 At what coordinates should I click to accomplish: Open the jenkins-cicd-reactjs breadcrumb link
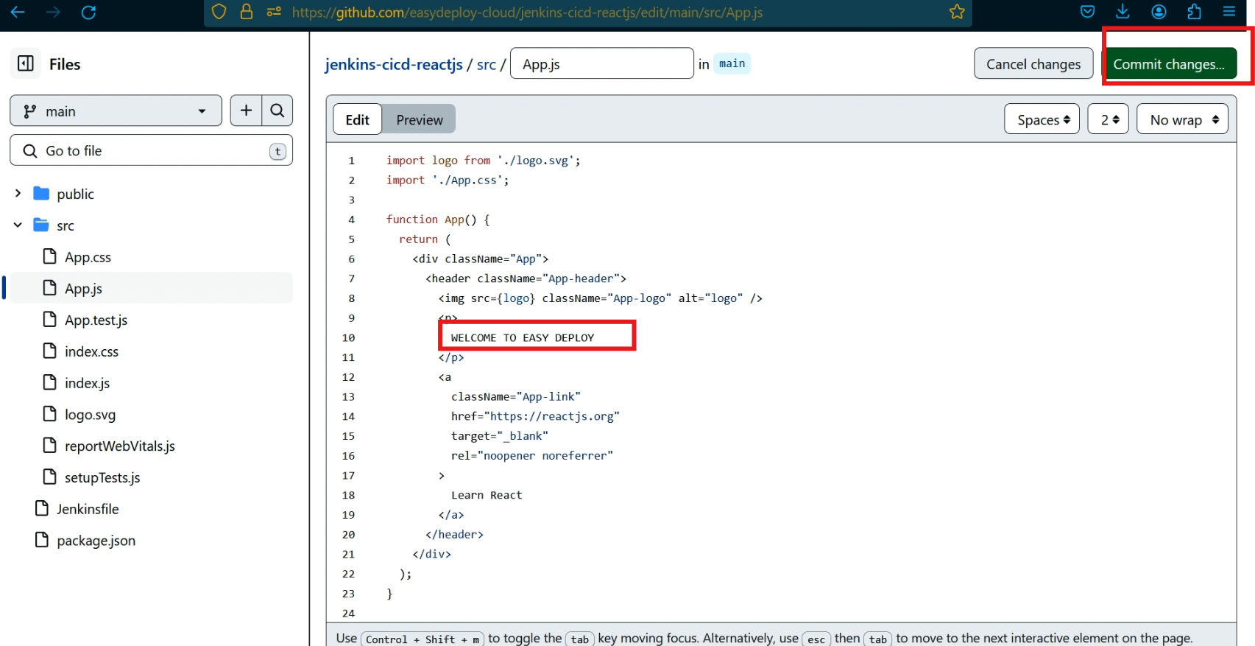tap(394, 64)
